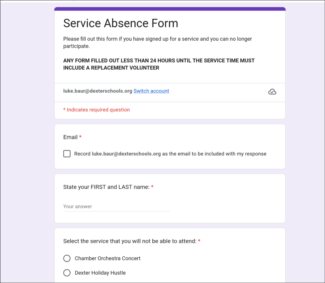This screenshot has width=325, height=283.
Task: Click the bold replacement volunteer warning text
Action: pyautogui.click(x=159, y=64)
